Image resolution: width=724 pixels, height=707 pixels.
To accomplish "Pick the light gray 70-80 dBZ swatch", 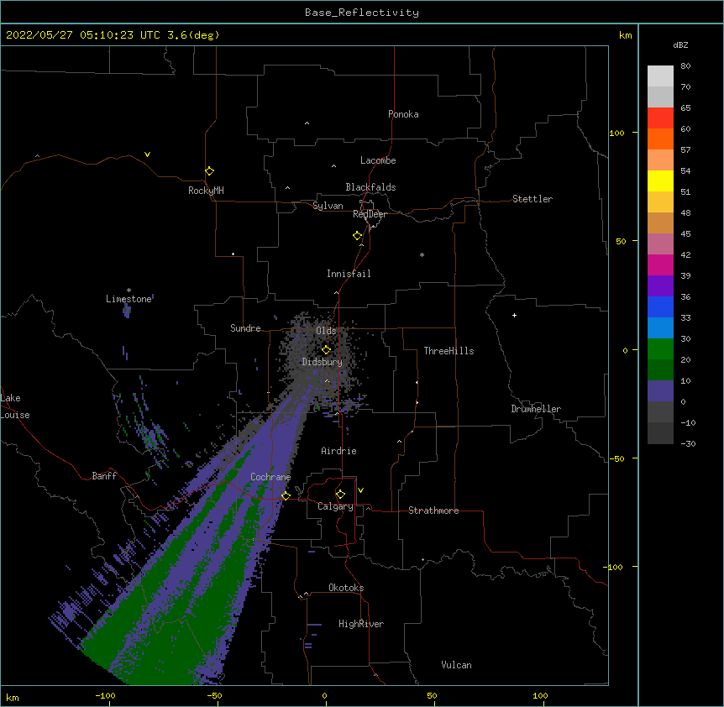I will pos(660,76).
